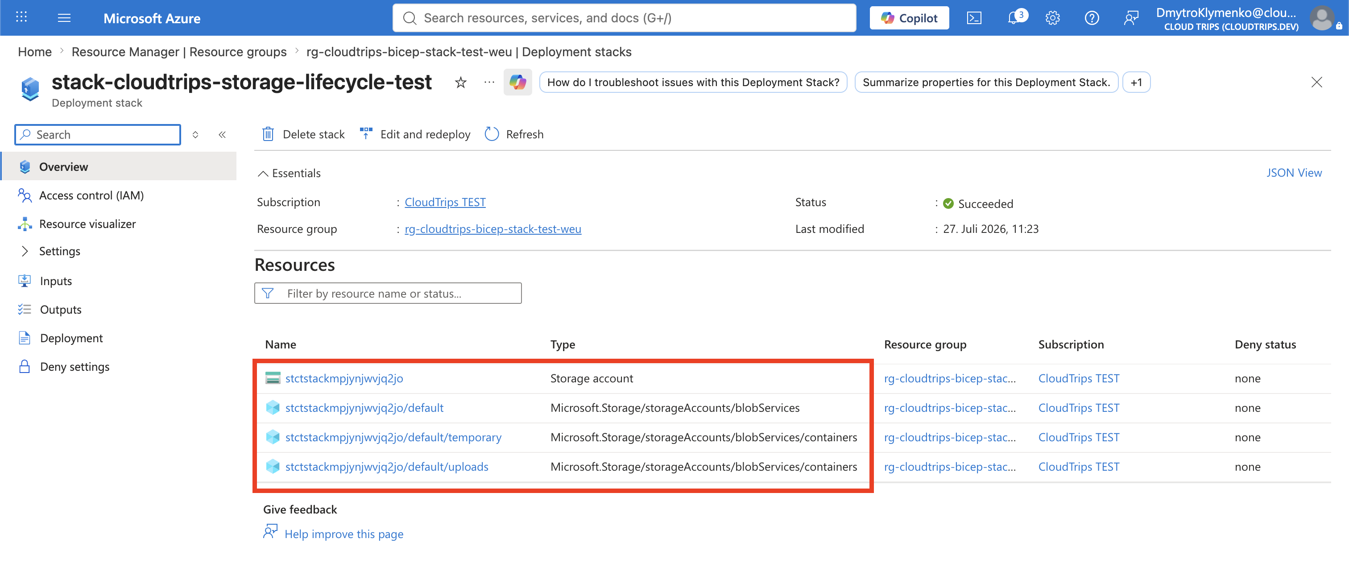Open the Azure portal apps grid
This screenshot has width=1349, height=580.
[21, 17]
